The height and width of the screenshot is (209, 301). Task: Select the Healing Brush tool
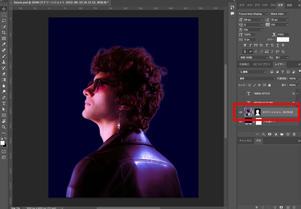click(x=4, y=50)
